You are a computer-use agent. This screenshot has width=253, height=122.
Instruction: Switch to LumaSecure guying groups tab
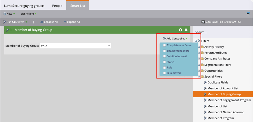point(24,6)
